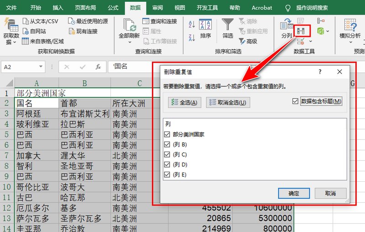Switch to the 审阅 (Review) tab

157,8
